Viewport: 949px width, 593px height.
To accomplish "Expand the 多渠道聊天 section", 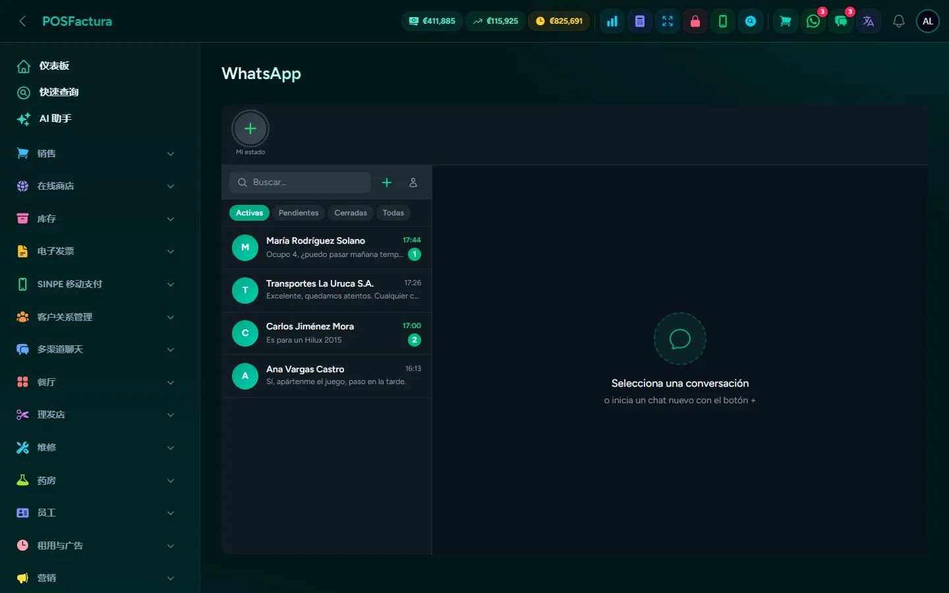I will click(x=96, y=349).
